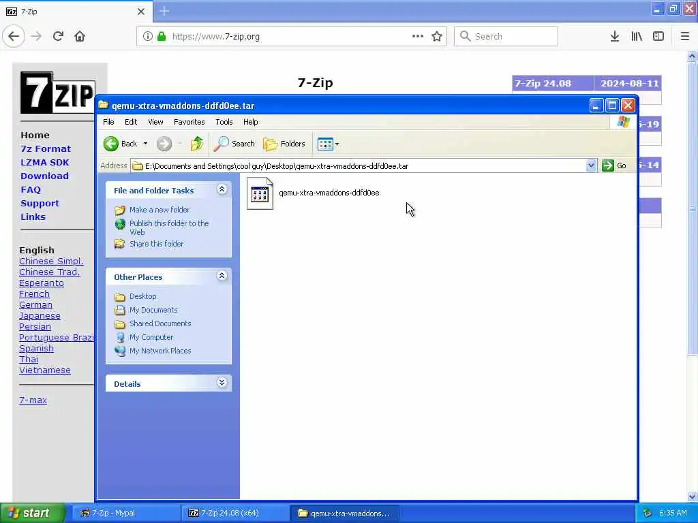The height and width of the screenshot is (523, 698).
Task: Click Share this folder
Action: point(156,244)
